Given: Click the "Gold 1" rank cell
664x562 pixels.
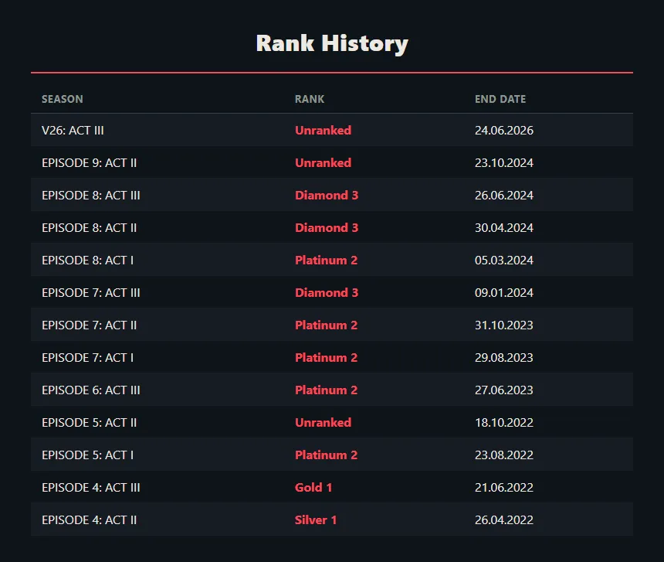Looking at the screenshot, I should point(313,488).
